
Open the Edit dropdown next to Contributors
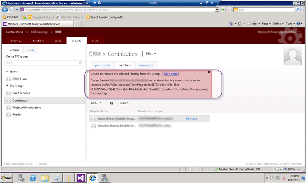pos(151,54)
